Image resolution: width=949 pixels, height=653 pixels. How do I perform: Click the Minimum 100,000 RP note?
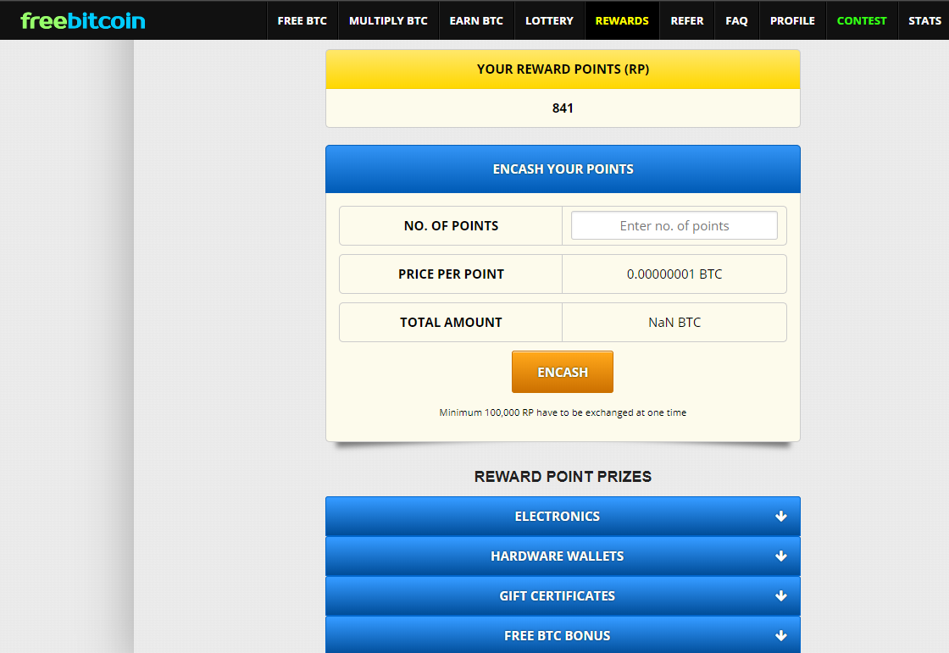pyautogui.click(x=563, y=412)
